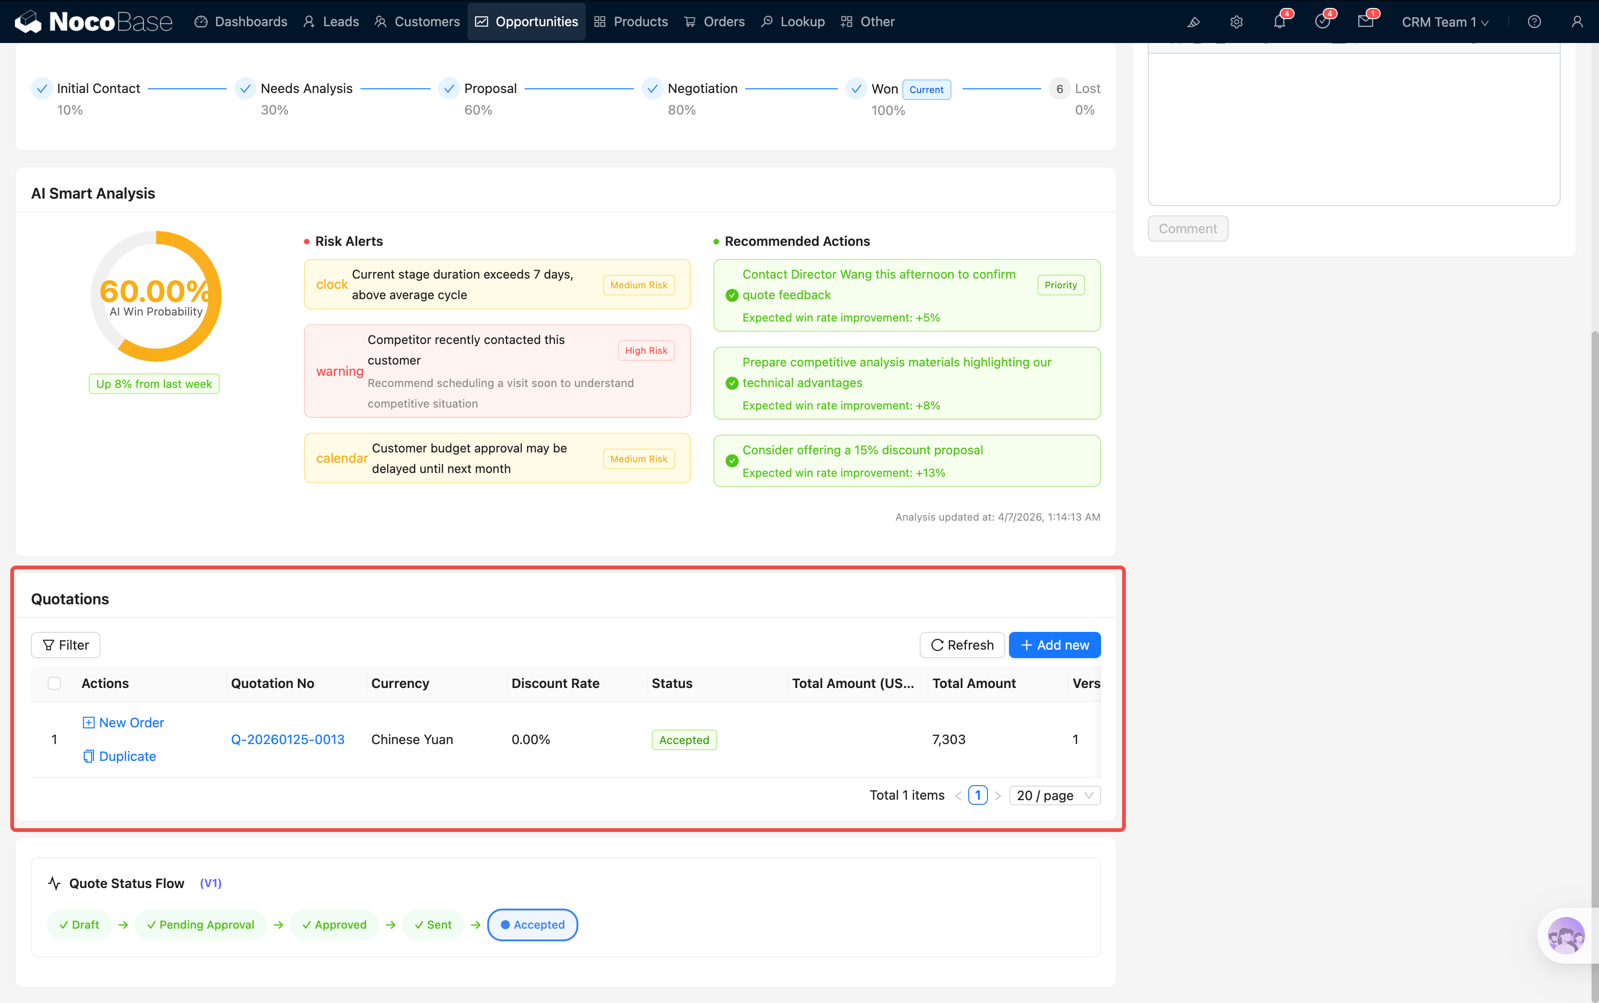Screen dimensions: 1599x1003
Task: Tick the quotations table header checkbox
Action: point(54,683)
